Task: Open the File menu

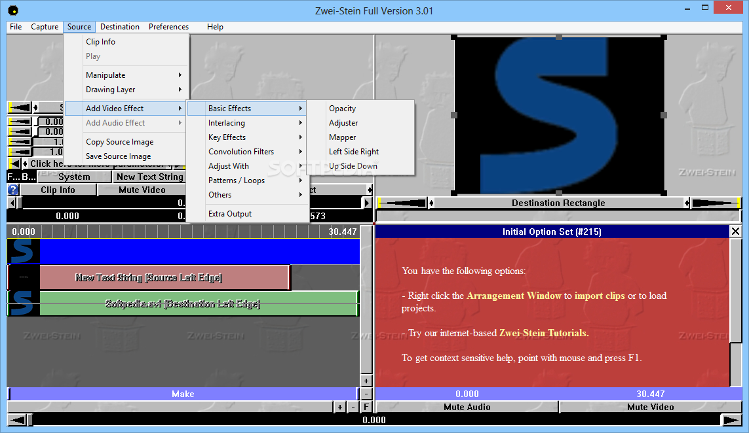Action: (x=16, y=27)
